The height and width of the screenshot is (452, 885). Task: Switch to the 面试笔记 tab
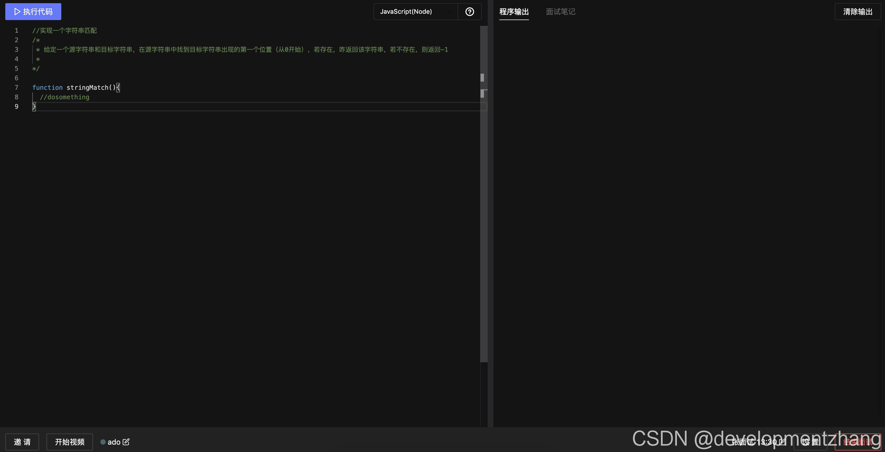pyautogui.click(x=560, y=12)
